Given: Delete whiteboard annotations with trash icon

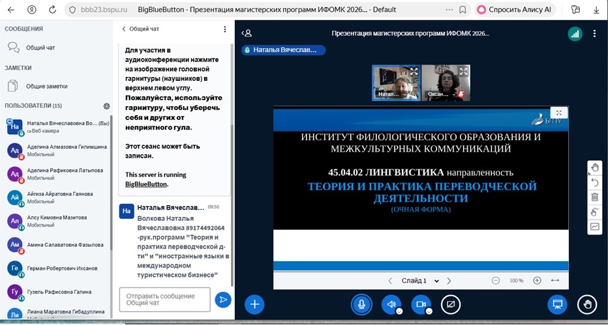Looking at the screenshot, I should point(594,197).
